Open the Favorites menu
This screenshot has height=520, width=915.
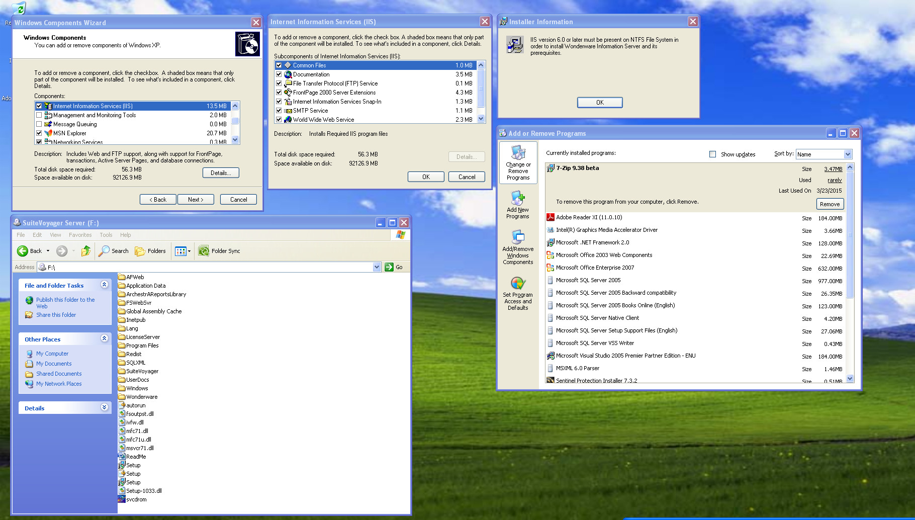coord(80,235)
